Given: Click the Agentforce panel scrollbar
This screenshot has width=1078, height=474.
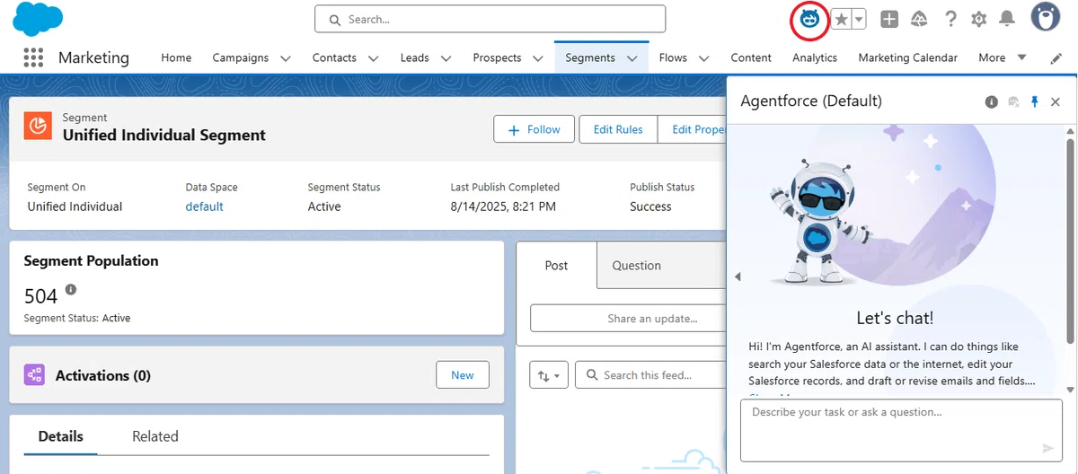Looking at the screenshot, I should [1070, 241].
